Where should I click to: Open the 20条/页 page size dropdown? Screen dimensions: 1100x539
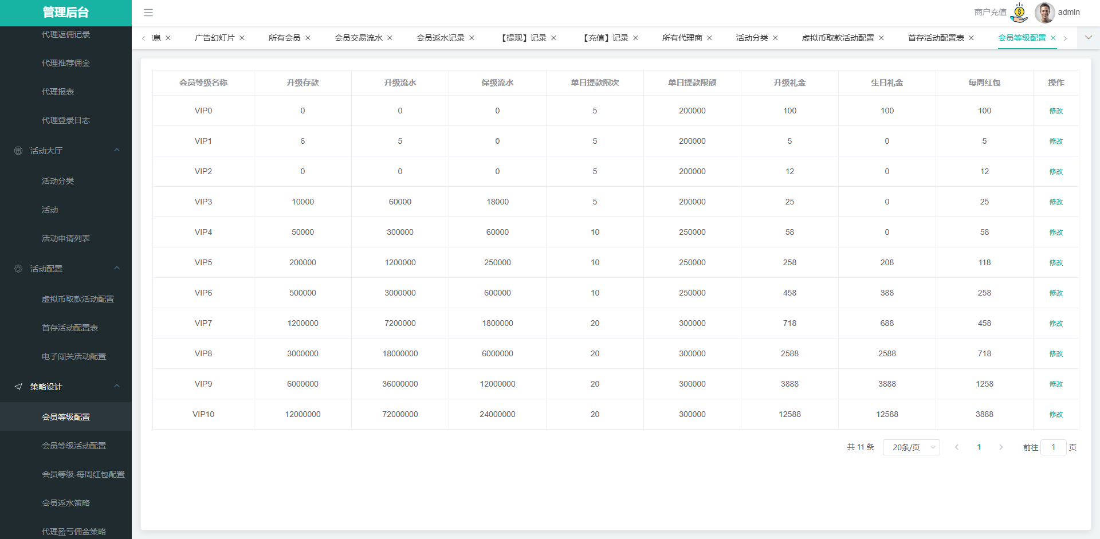tap(911, 447)
